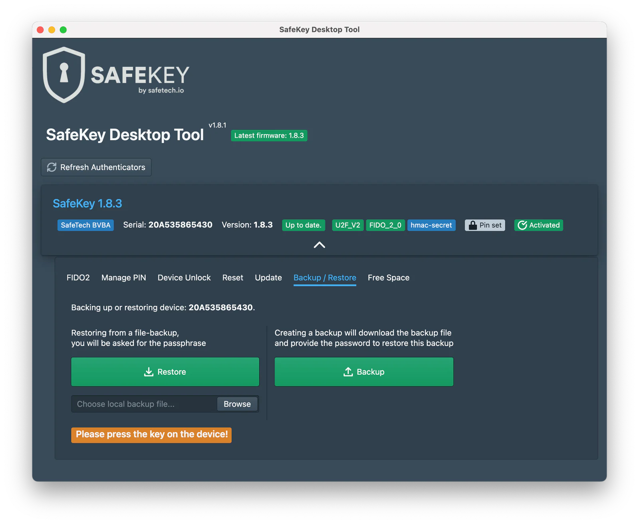This screenshot has height=524, width=639.
Task: Show the Free Space tab
Action: (389, 278)
